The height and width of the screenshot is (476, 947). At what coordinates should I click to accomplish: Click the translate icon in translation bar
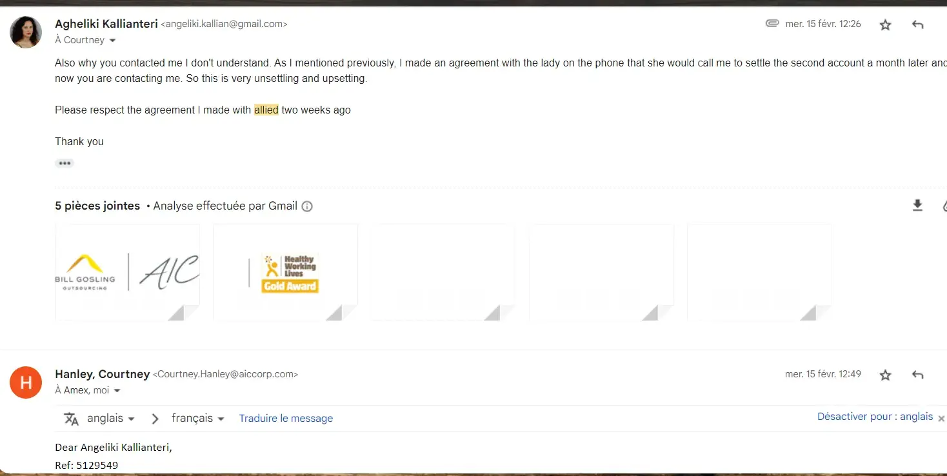pos(71,419)
